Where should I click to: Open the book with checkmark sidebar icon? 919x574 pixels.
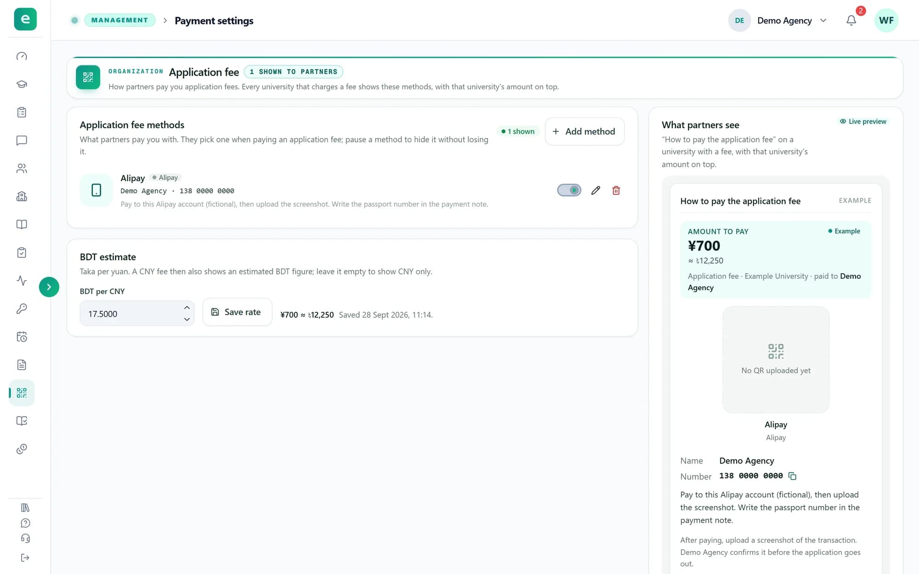tap(22, 421)
